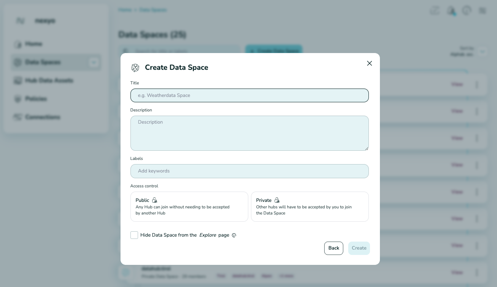The width and height of the screenshot is (497, 287).
Task: Open the sort-by dropdown arrow
Action: click(483, 52)
